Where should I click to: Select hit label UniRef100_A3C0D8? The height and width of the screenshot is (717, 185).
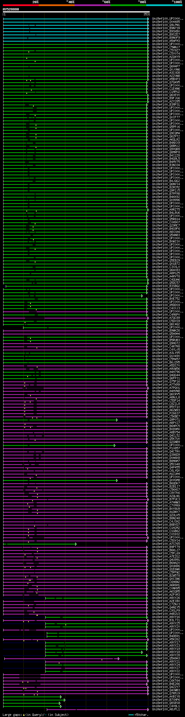point(166,73)
